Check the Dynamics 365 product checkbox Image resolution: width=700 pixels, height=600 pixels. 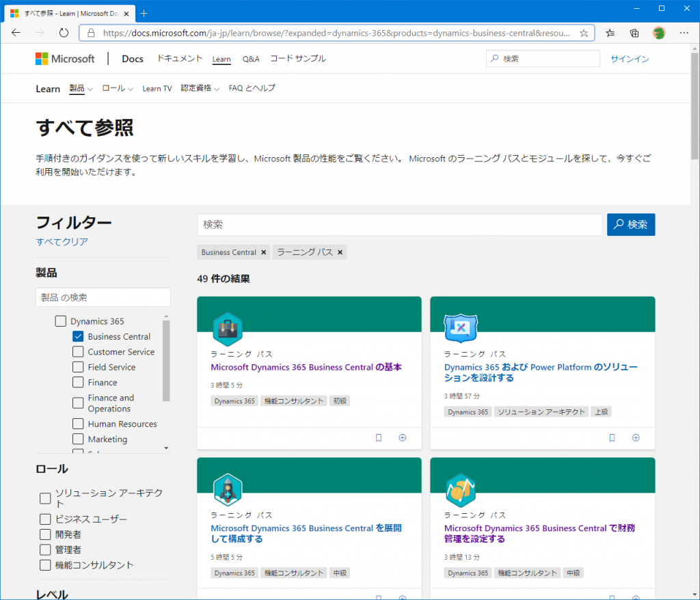[x=61, y=321]
